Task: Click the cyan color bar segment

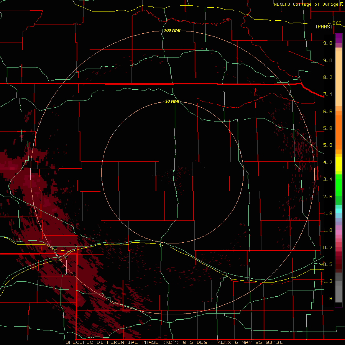Action: (x=338, y=211)
